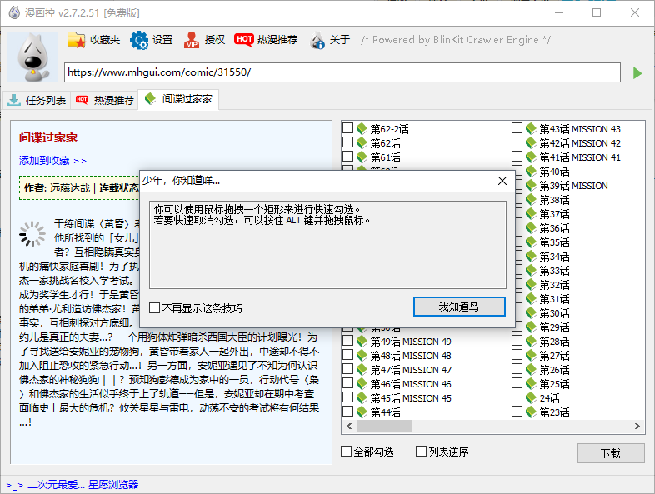The image size is (655, 494).
Task: Click the book icon of 第41话 MISSION 41
Action: 531,157
